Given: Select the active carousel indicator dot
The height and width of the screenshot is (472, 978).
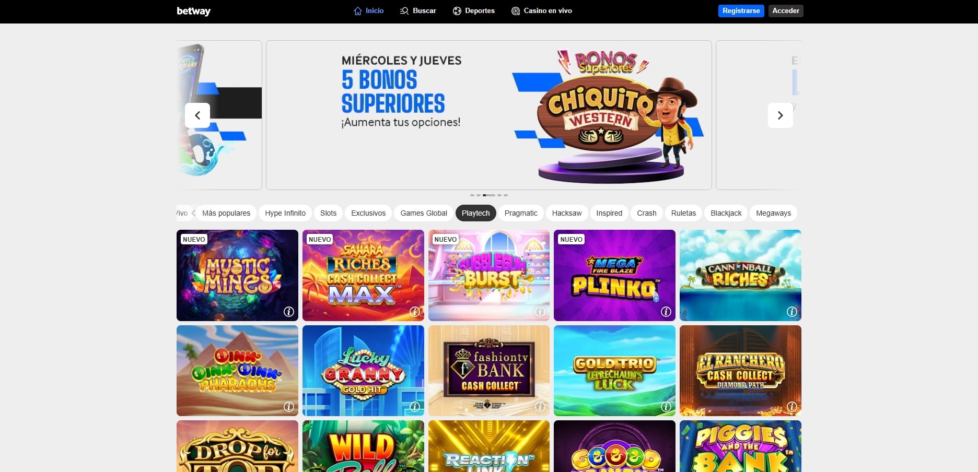Looking at the screenshot, I should click(x=488, y=195).
